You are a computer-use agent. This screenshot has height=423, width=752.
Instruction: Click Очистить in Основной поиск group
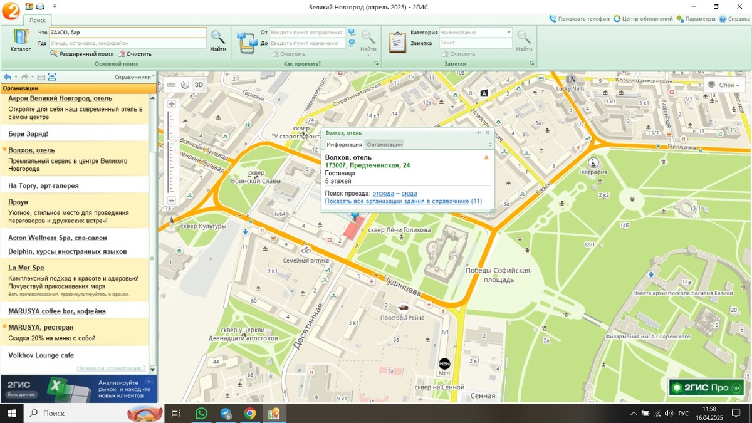pos(135,54)
